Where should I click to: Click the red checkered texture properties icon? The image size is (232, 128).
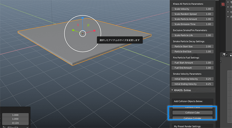tap(223, 4)
